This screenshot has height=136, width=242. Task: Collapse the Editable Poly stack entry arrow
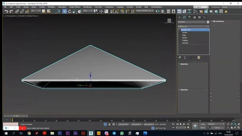[x=179, y=30]
